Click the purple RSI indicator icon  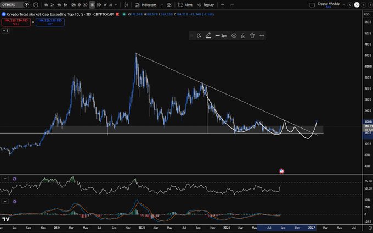14,179
